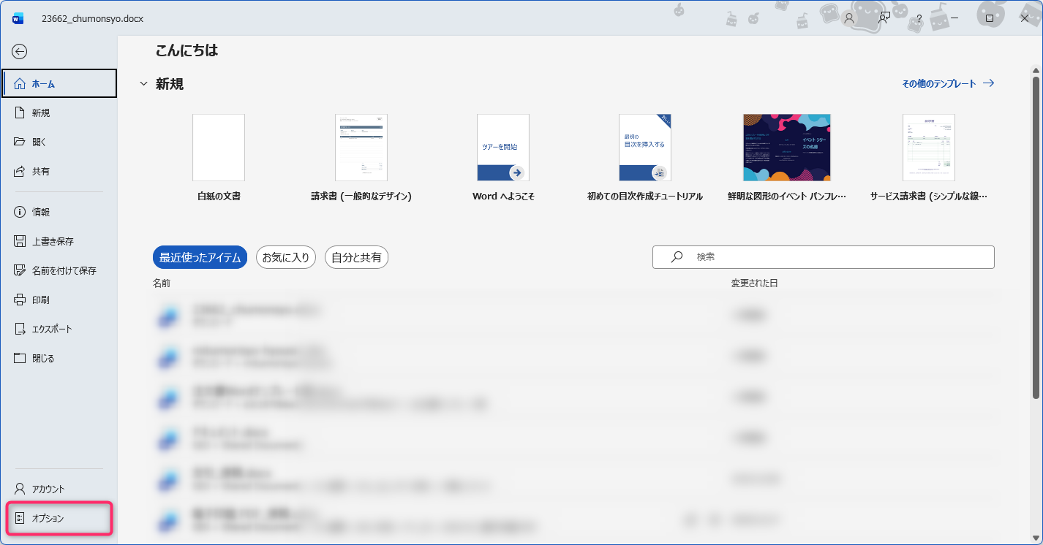Select 新規 in the sidebar
The width and height of the screenshot is (1043, 545).
(41, 113)
